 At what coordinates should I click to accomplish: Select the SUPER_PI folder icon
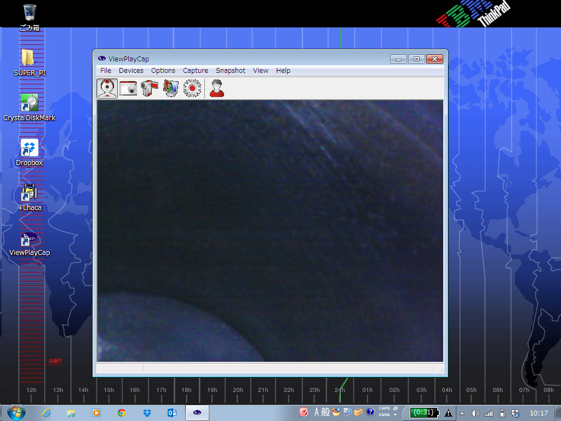click(30, 62)
